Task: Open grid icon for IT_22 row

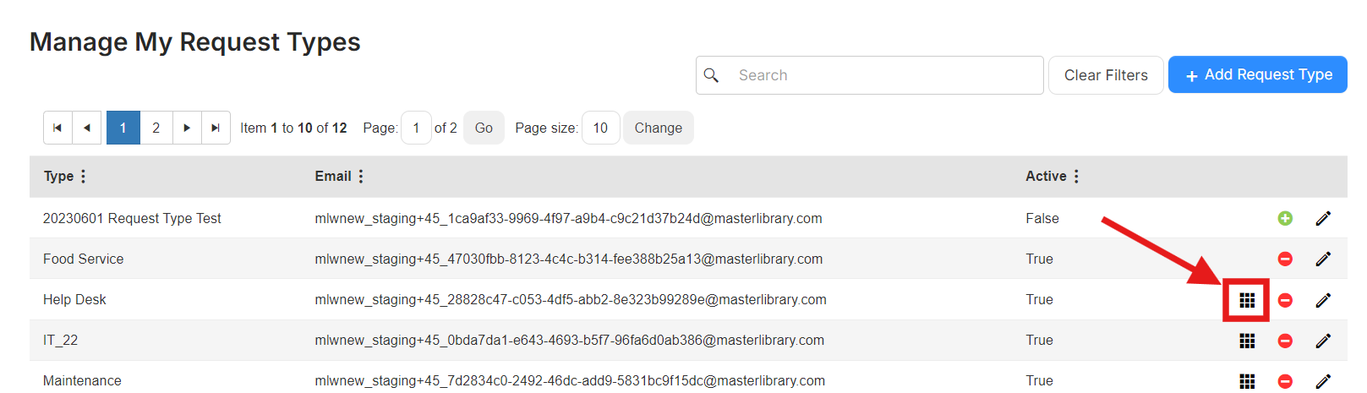Action: pos(1247,341)
